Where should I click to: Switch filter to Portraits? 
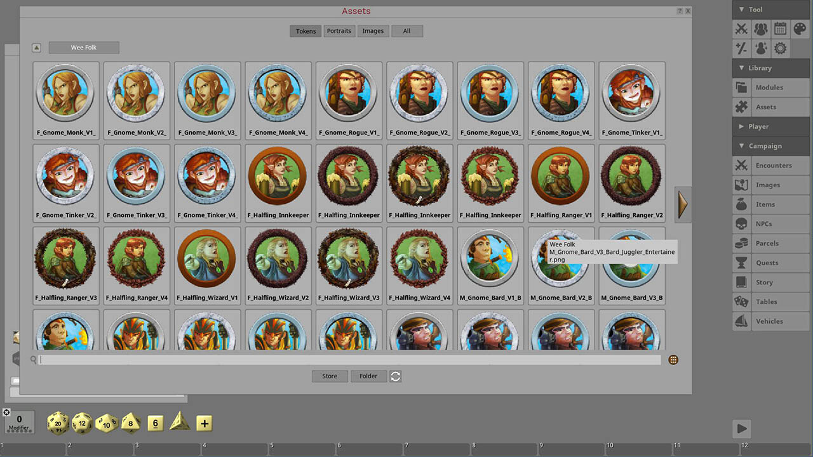339,31
